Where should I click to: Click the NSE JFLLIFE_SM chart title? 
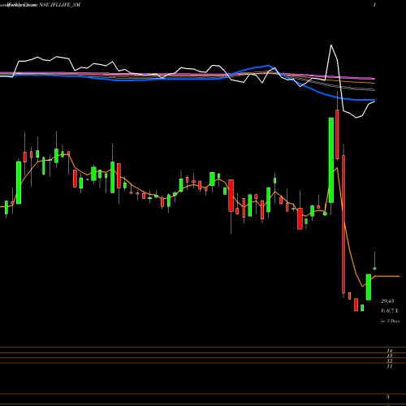click(60, 5)
